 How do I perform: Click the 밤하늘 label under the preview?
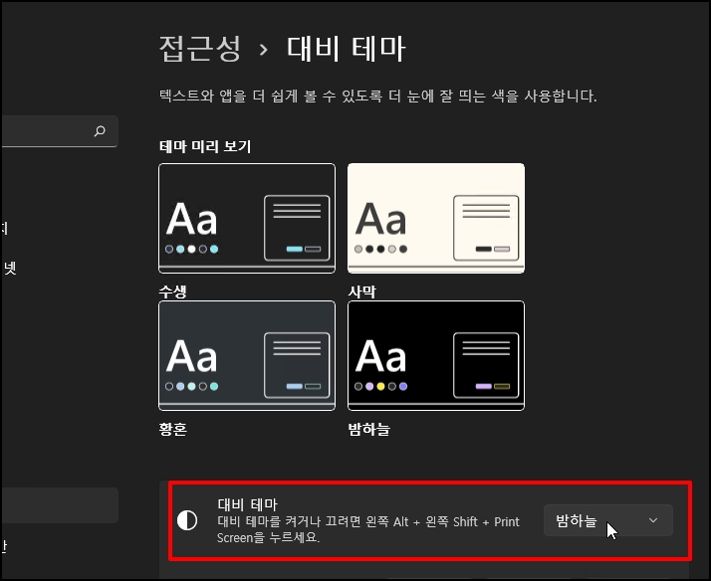pos(369,429)
